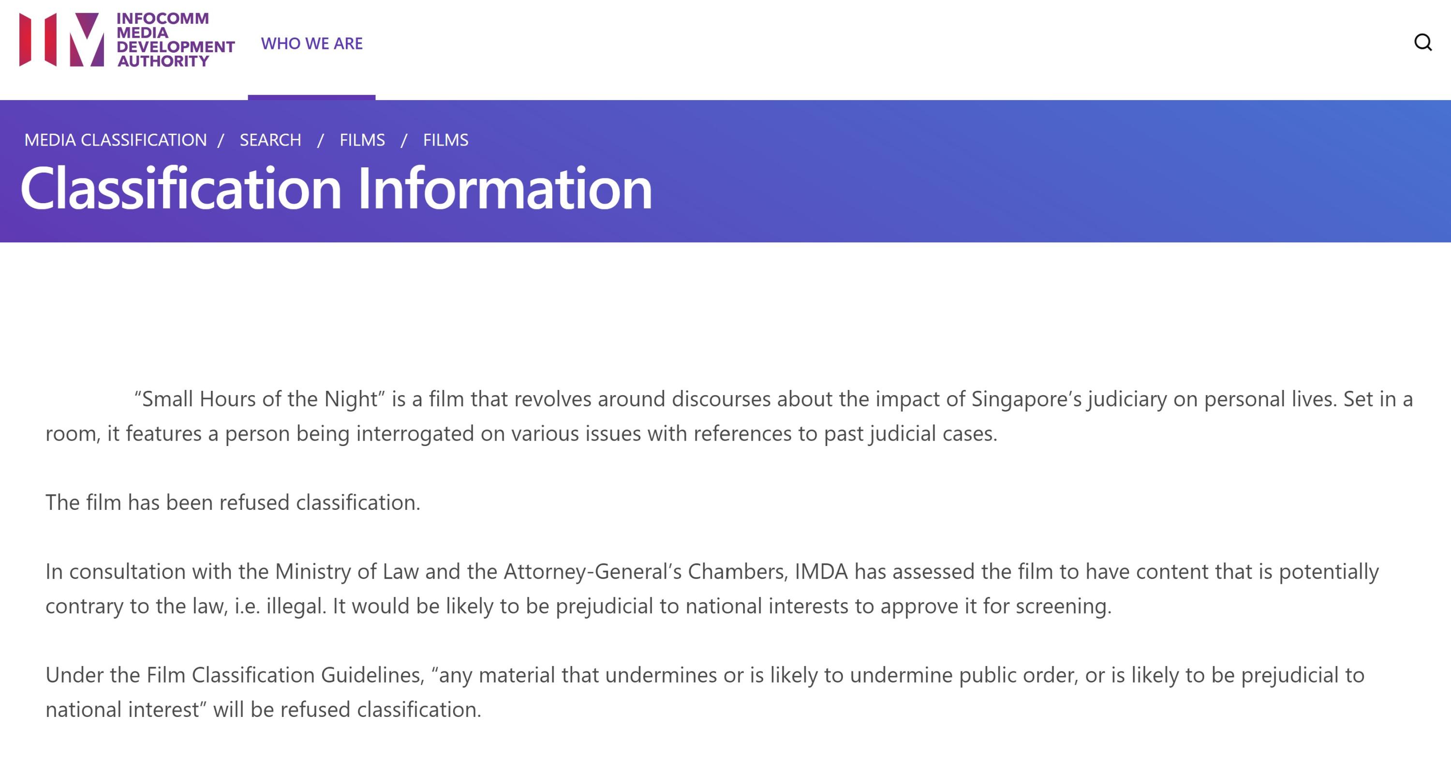The image size is (1451, 773).
Task: Click "The film has been refused classification" sentence
Action: (x=233, y=503)
